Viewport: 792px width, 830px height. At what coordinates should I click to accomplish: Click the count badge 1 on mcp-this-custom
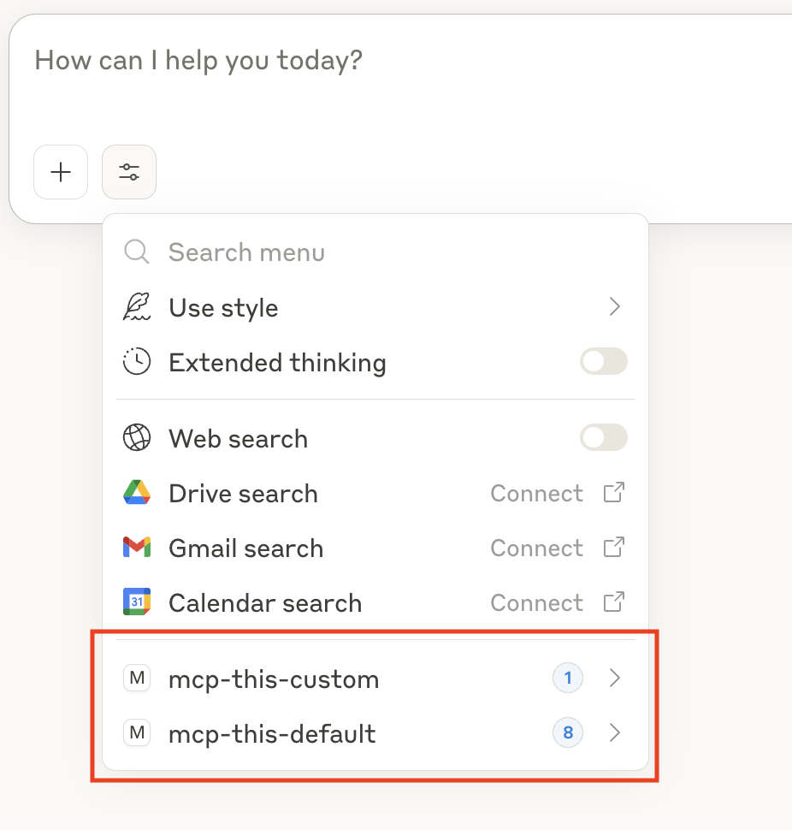click(568, 678)
